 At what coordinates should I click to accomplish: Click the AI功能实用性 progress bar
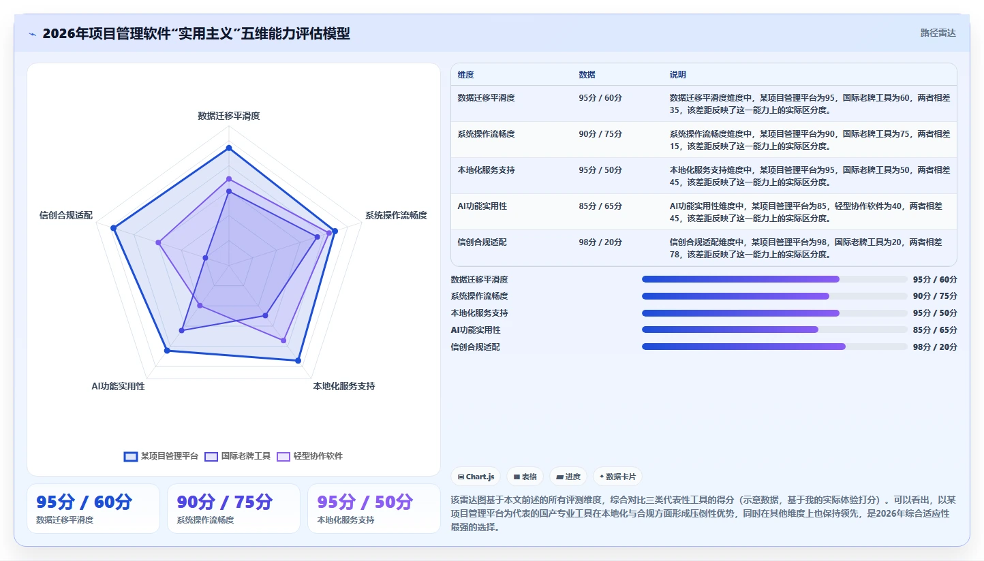point(774,330)
